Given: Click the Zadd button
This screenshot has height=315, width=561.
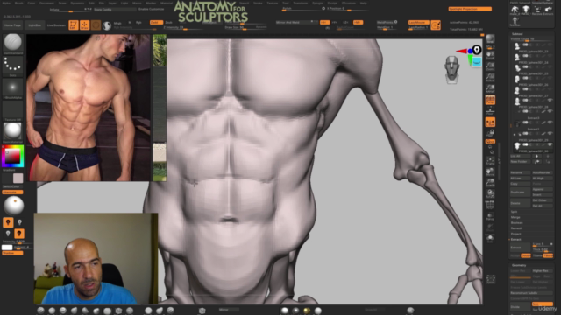Looking at the screenshot, I should pos(156,22).
